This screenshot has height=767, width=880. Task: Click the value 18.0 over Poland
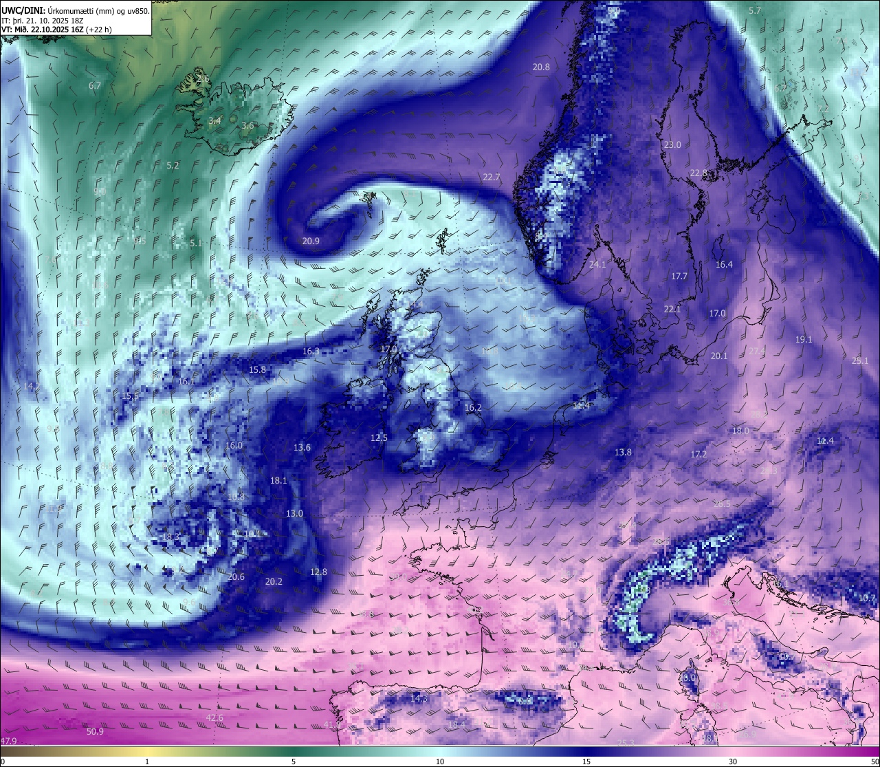tap(740, 431)
